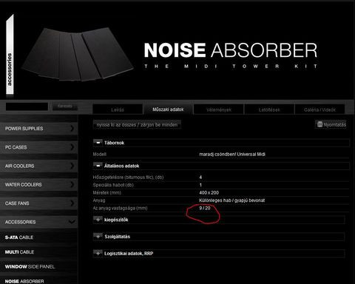This screenshot has height=284, width=355.
Task: Click the NOISE ABSORBER title
Action: tap(231, 50)
